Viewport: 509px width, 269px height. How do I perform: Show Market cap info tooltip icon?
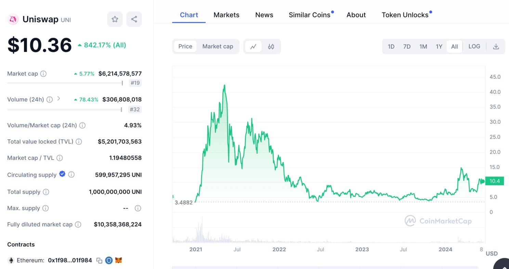click(43, 74)
